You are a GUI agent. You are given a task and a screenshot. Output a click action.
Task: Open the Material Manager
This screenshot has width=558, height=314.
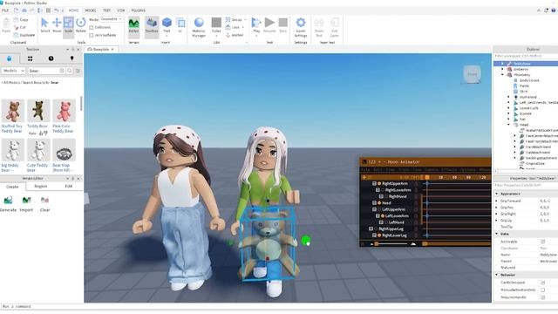(199, 27)
